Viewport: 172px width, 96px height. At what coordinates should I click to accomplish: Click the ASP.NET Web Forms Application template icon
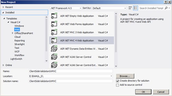pos(54,24)
